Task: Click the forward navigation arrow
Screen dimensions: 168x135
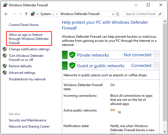Action: pos(14,14)
